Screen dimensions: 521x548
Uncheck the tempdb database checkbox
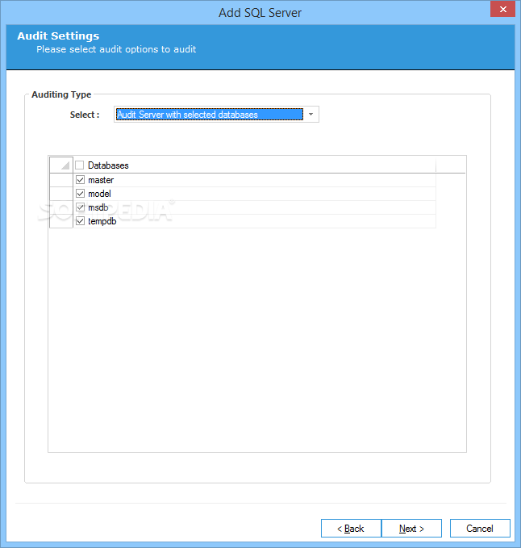pyautogui.click(x=80, y=221)
